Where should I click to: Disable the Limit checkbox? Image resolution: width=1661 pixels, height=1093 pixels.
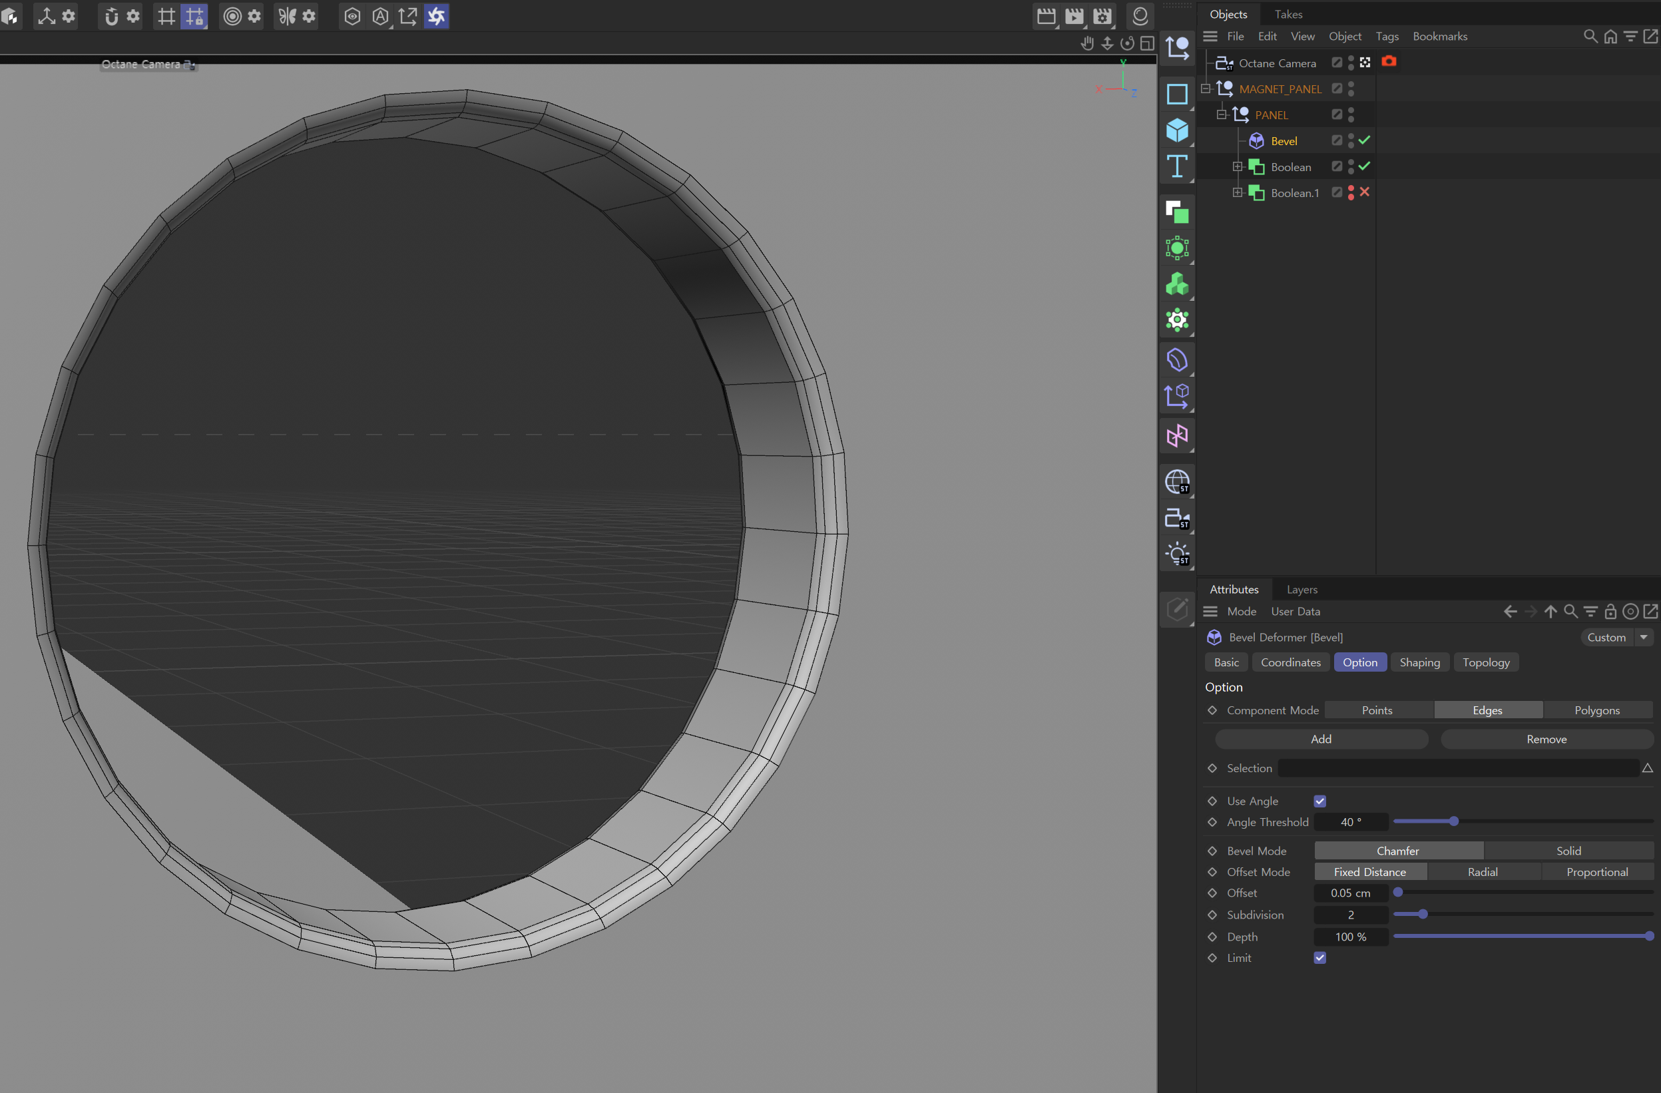click(1319, 958)
